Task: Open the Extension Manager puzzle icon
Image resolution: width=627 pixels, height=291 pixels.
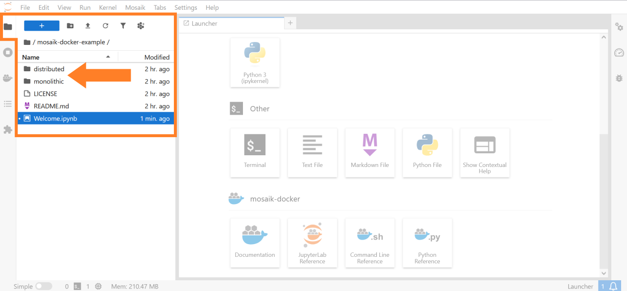Action: tap(8, 129)
